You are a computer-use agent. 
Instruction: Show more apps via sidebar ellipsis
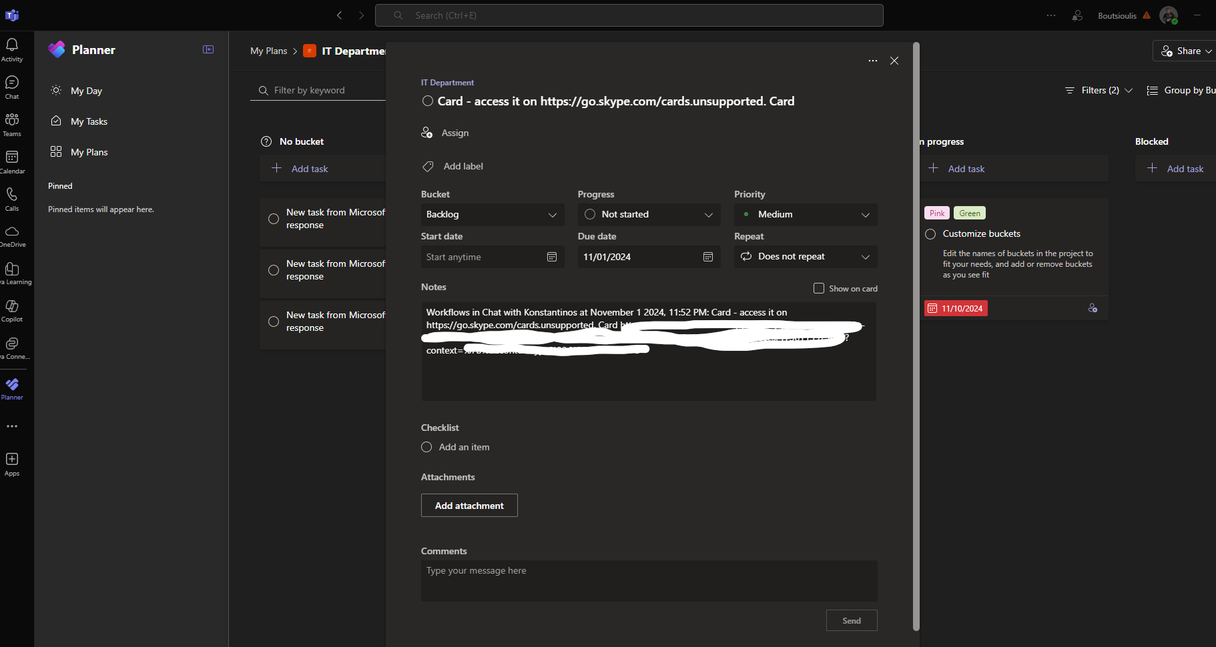12,426
